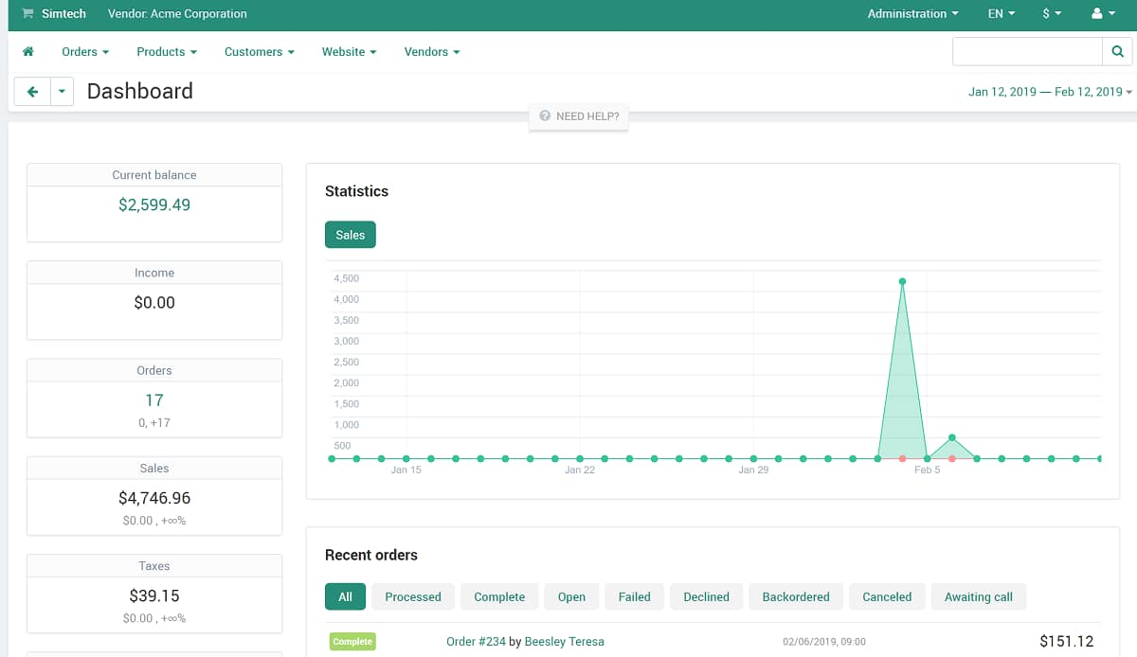Select the Declined orders filter
1137x657 pixels.
[706, 596]
